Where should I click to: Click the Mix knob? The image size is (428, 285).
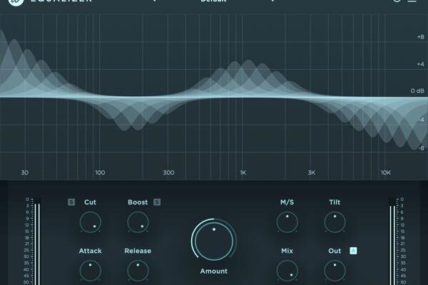click(x=287, y=271)
